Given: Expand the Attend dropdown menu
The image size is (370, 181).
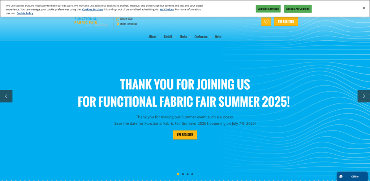Looking at the screenshot, I should point(154,37).
